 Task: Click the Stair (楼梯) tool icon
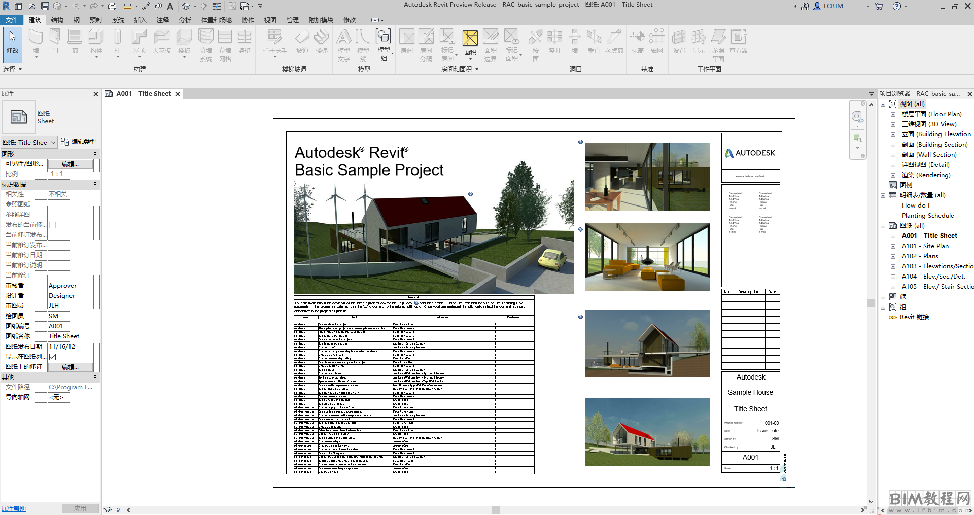(x=322, y=37)
